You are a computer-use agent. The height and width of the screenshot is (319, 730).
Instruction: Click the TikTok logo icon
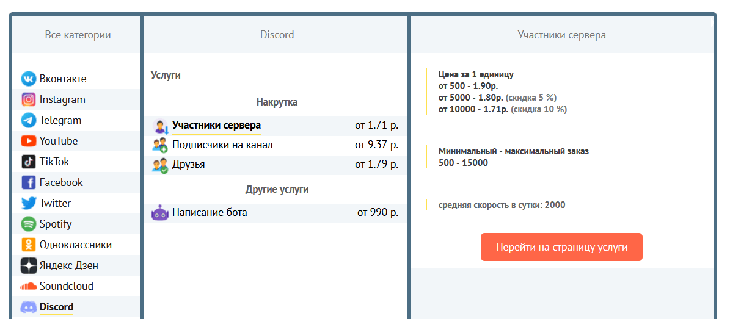pyautogui.click(x=29, y=162)
